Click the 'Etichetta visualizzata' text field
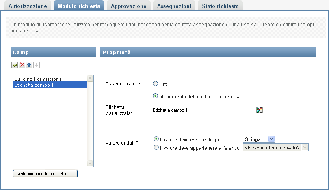Viewport: 329px width, 190px height. tap(201, 110)
